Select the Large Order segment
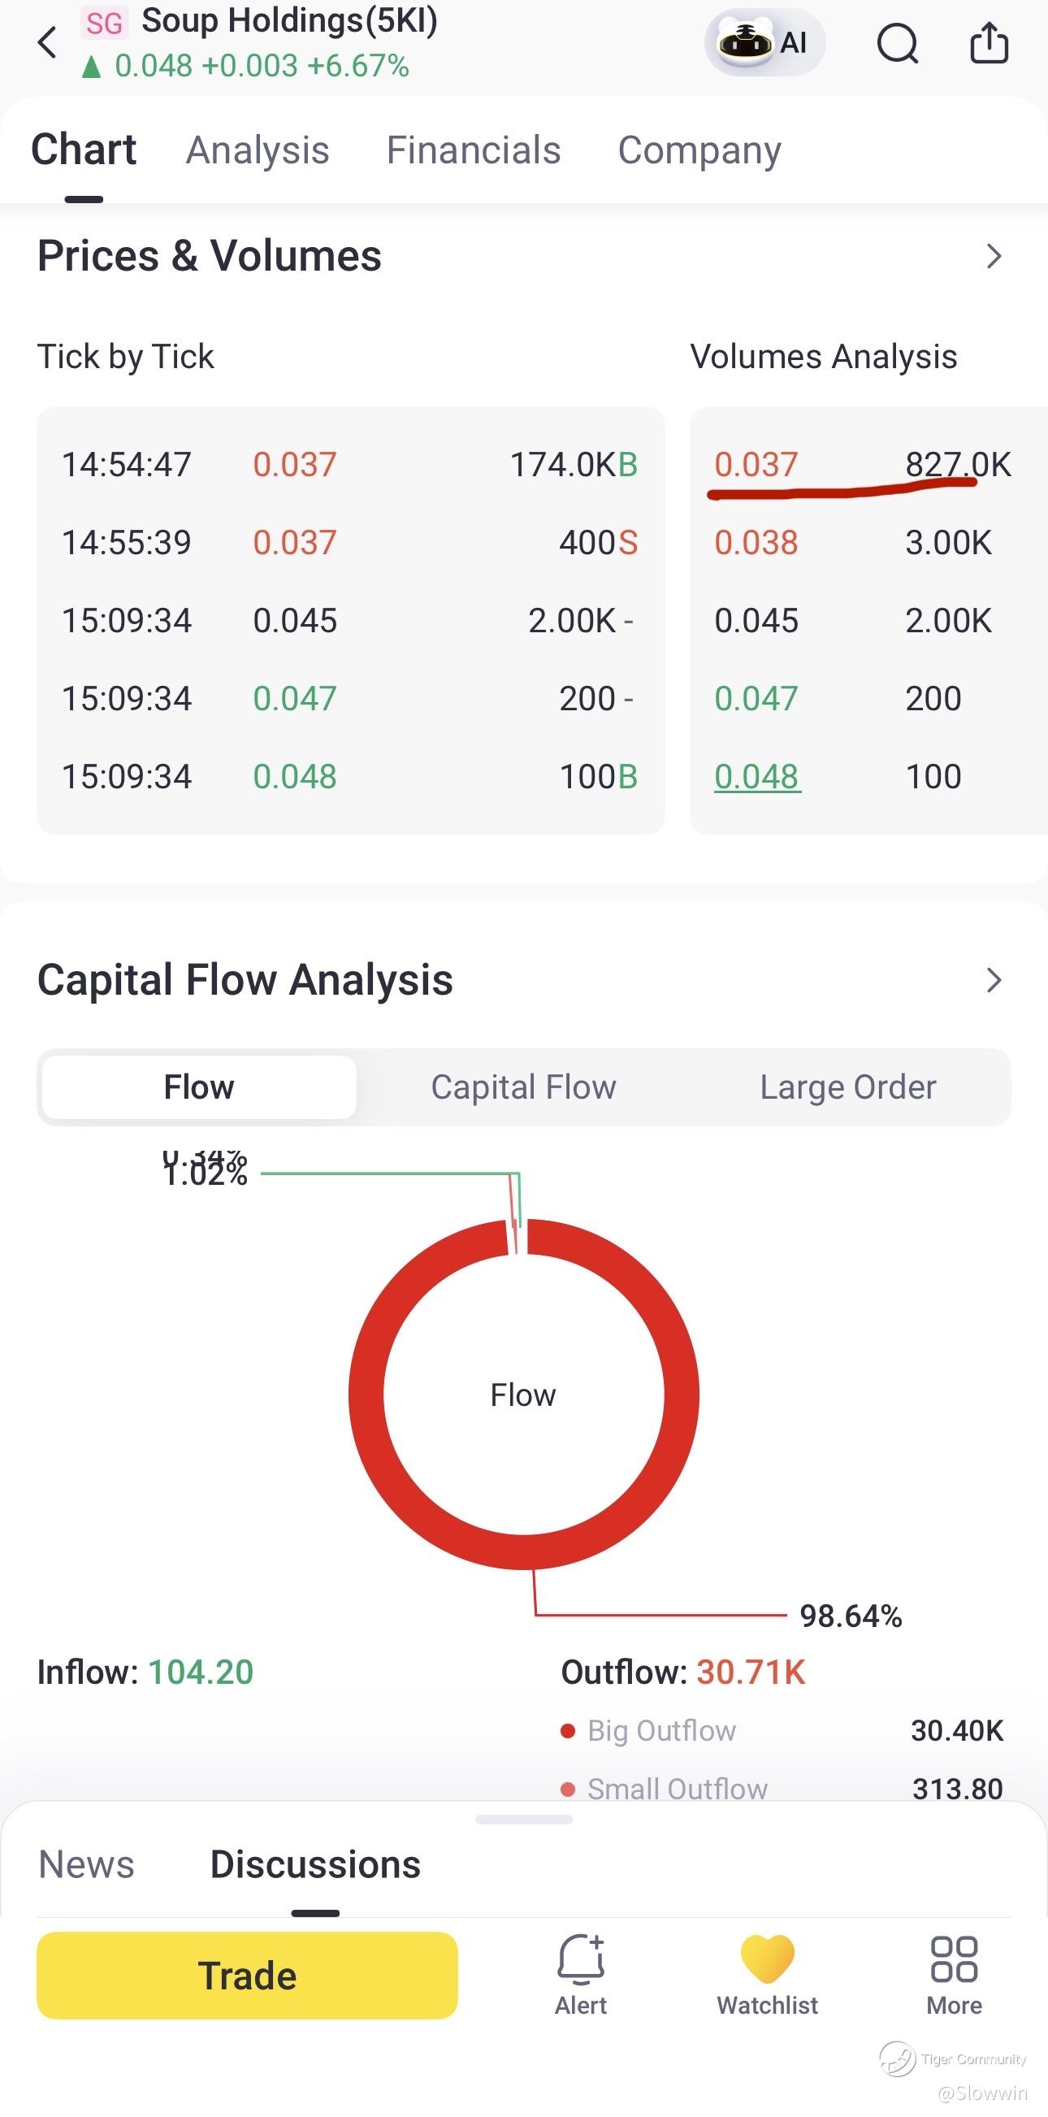The width and height of the screenshot is (1048, 2117). point(847,1087)
